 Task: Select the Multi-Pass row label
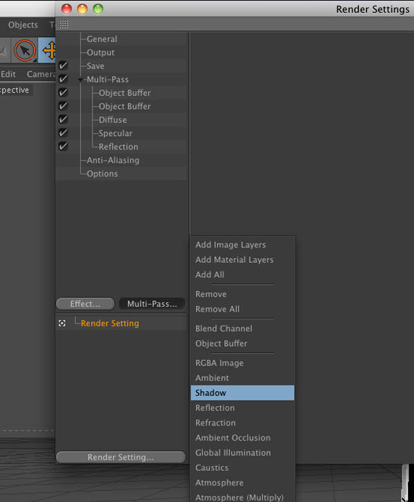[108, 79]
